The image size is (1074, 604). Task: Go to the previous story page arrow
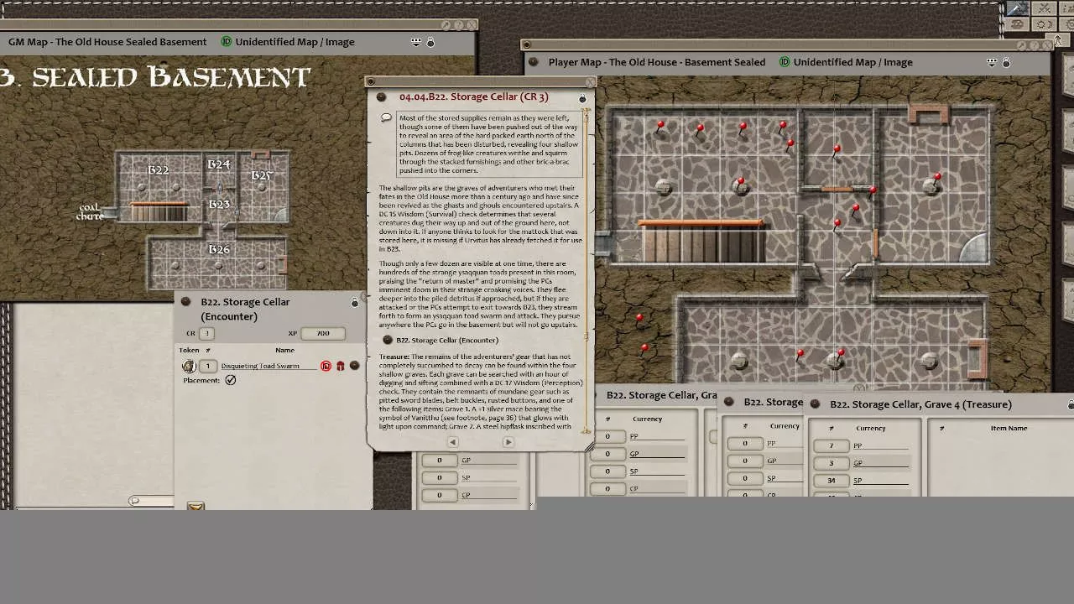pos(452,442)
